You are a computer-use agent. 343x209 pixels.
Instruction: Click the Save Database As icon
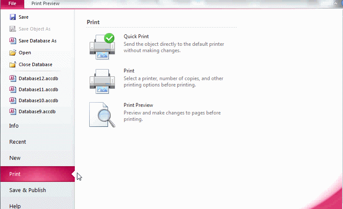(x=13, y=41)
